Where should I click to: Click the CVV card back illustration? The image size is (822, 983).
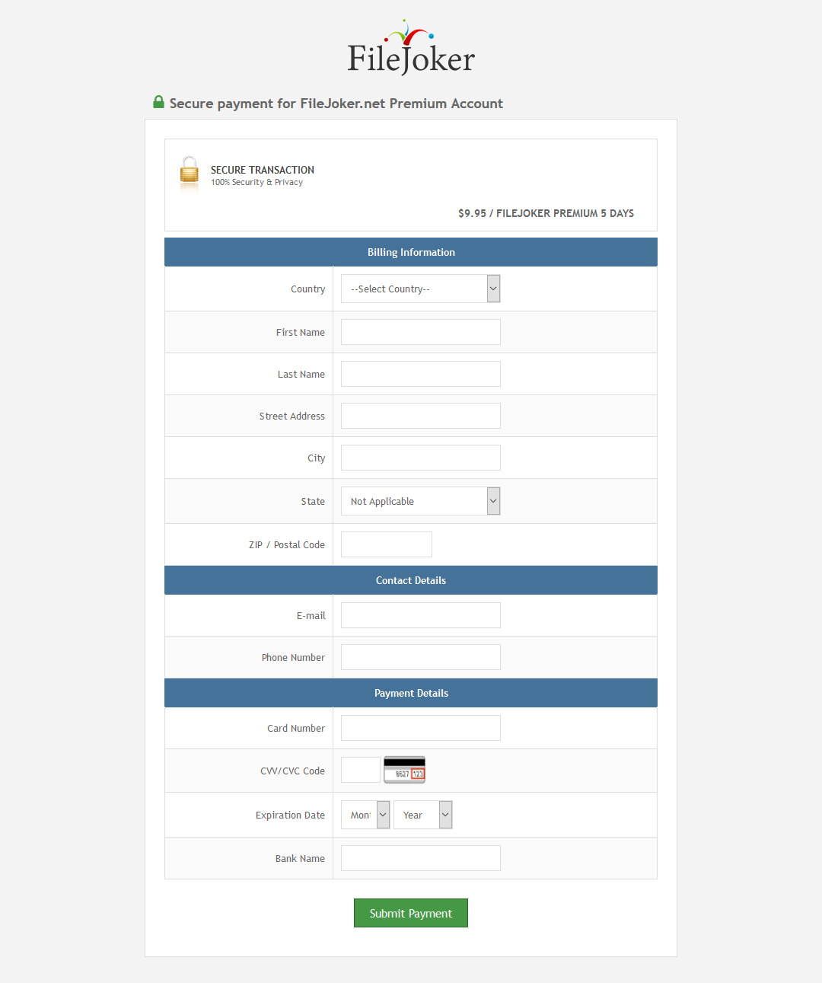[x=404, y=770]
